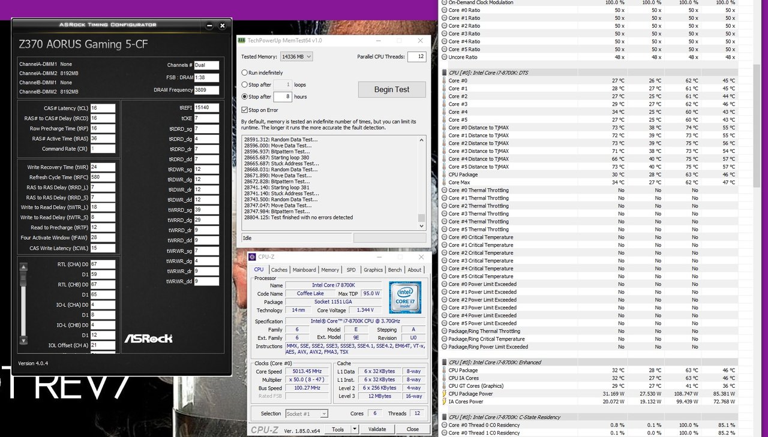
Task: Click lightning icon for IA Cores Power
Action: [x=444, y=402]
